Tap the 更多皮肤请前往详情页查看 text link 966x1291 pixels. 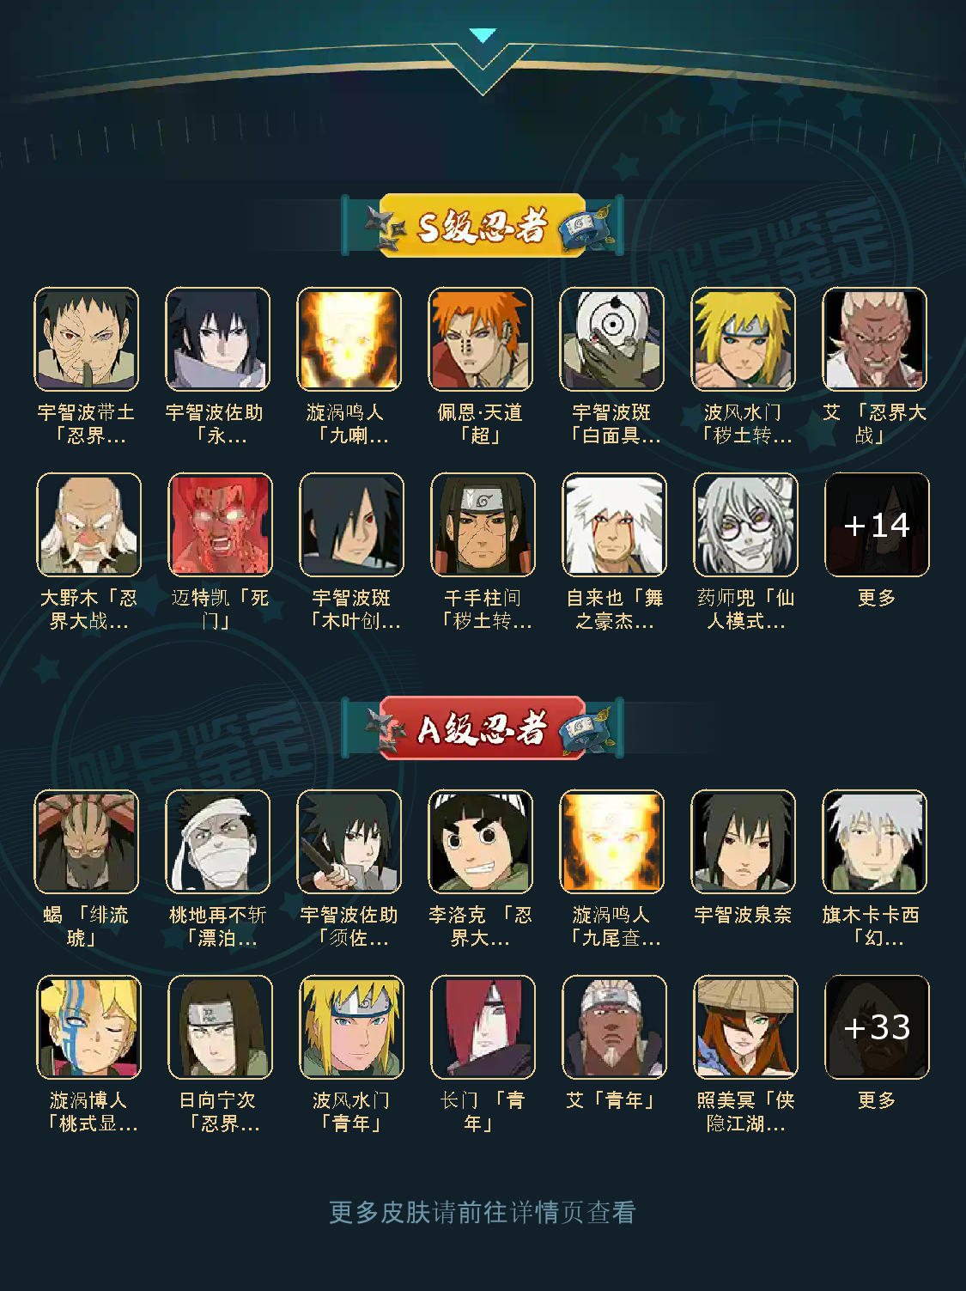click(483, 1212)
